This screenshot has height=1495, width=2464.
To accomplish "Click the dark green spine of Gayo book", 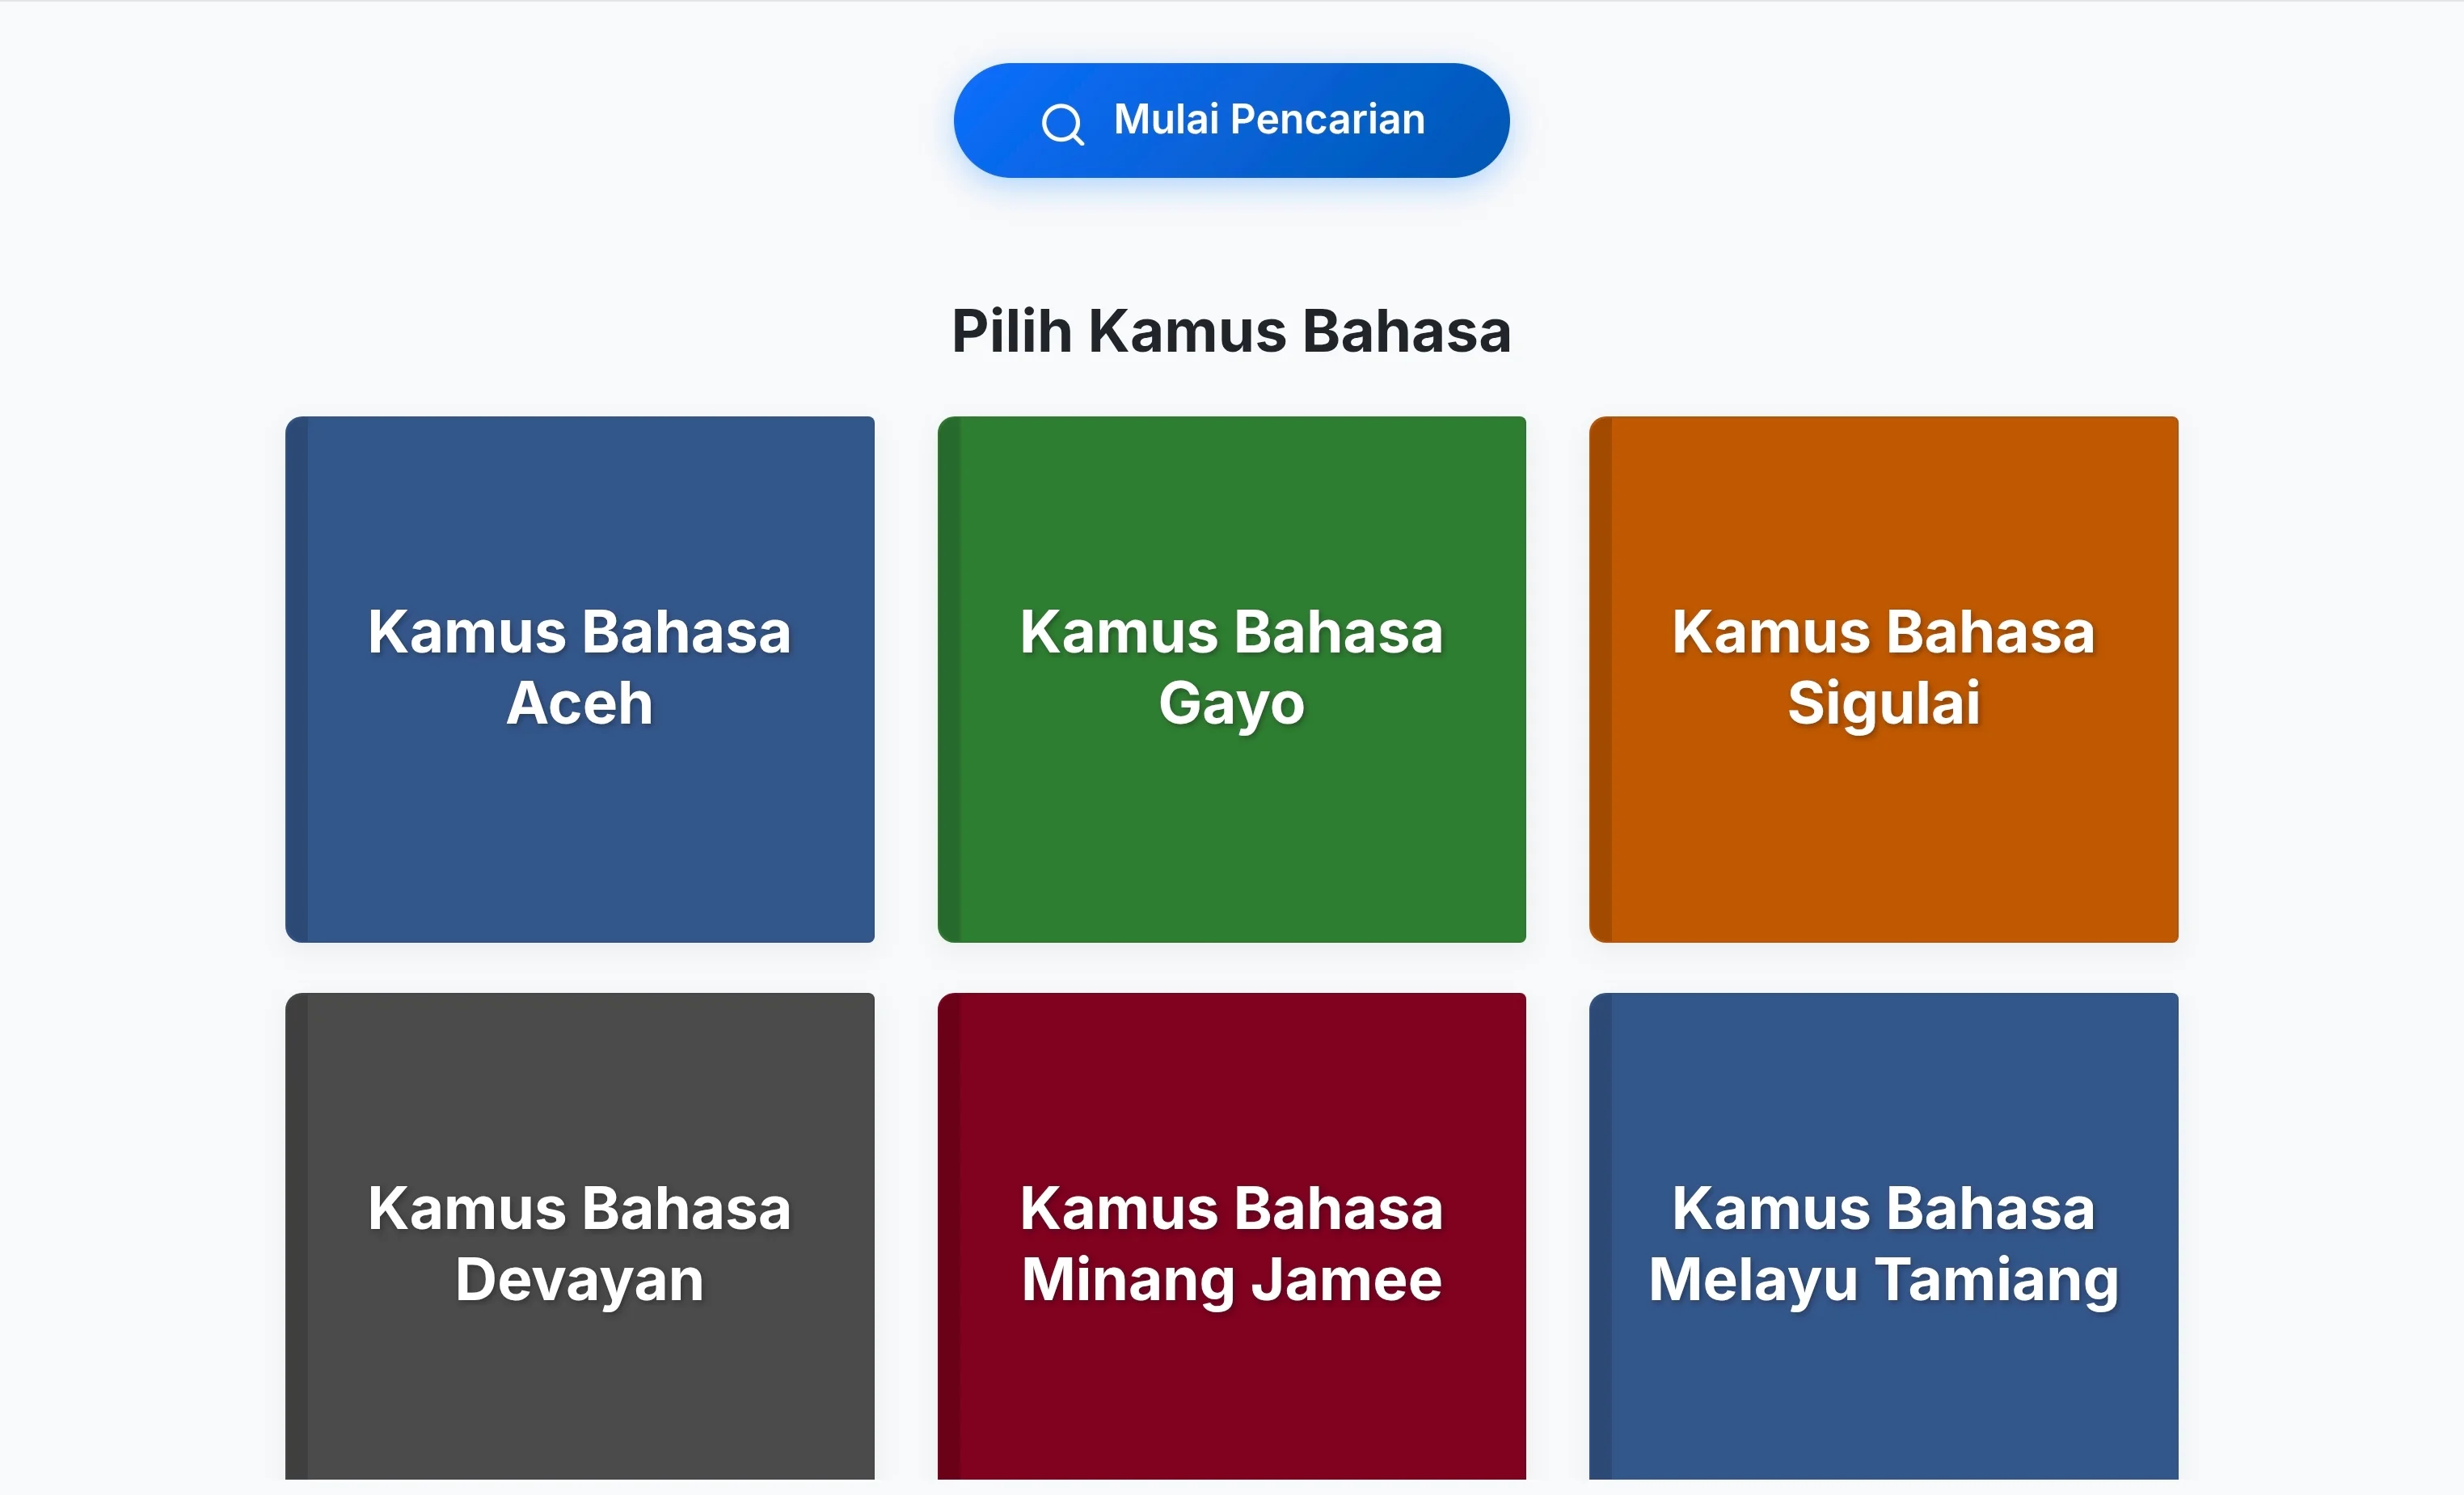I will point(949,679).
